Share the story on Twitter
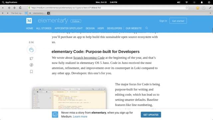This screenshot has width=213, height=120. pyautogui.click(x=31, y=58)
